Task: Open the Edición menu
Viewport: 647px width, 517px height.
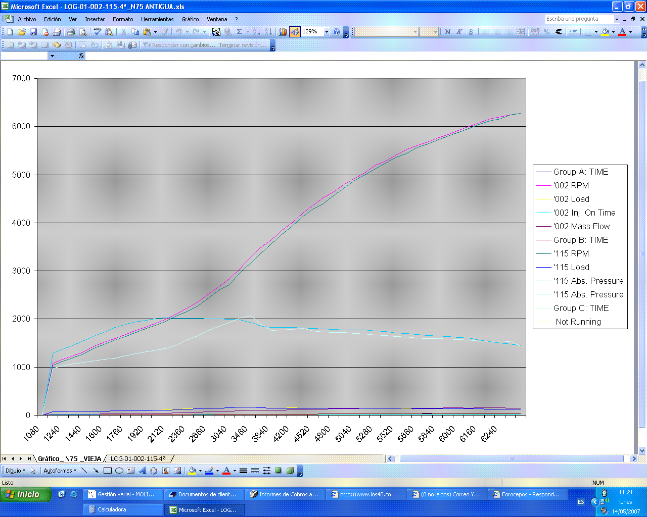Action: click(x=52, y=19)
